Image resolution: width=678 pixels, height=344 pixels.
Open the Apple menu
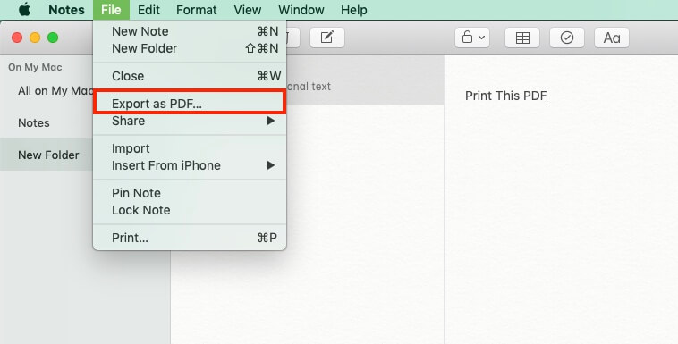click(25, 10)
